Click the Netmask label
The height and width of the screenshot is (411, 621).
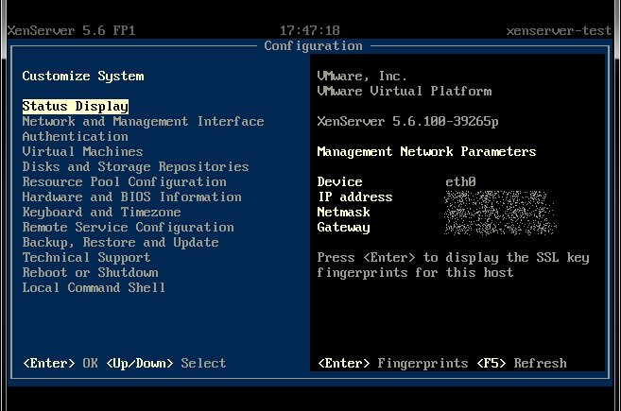pyautogui.click(x=344, y=213)
